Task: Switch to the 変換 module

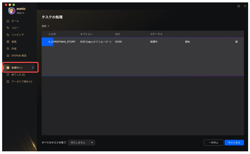Action: pos(14,42)
